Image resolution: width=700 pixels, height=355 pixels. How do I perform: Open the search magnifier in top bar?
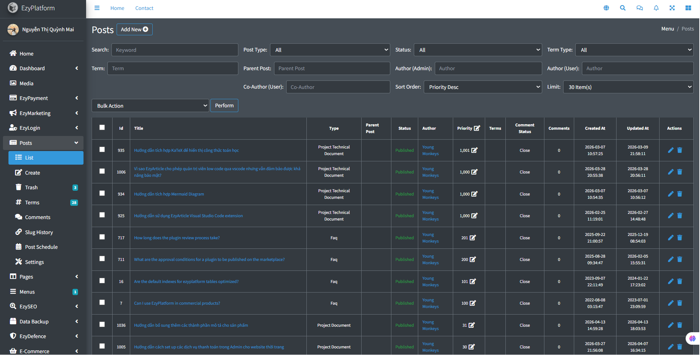tap(622, 8)
